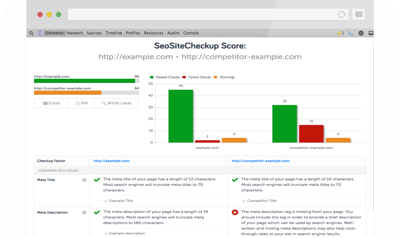Click the green bar labeled 45
Screen dimensions: 400x238
point(181,116)
